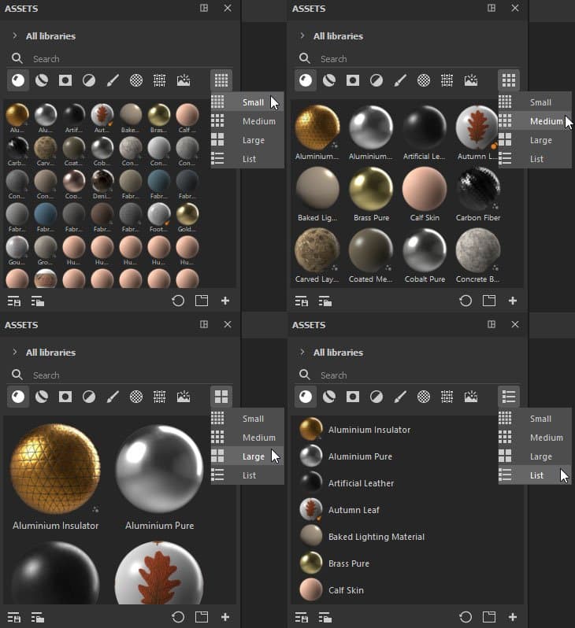The image size is (575, 628).
Task: Toggle Smart masks filter in top-left panel
Action: [65, 80]
